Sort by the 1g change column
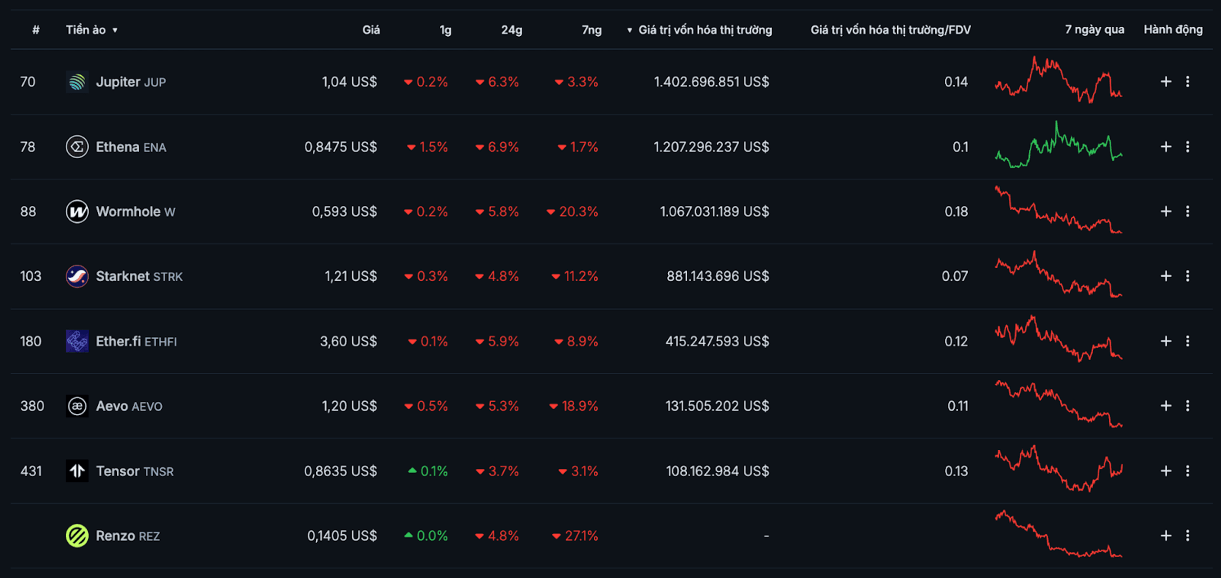Image resolution: width=1221 pixels, height=578 pixels. tap(445, 30)
